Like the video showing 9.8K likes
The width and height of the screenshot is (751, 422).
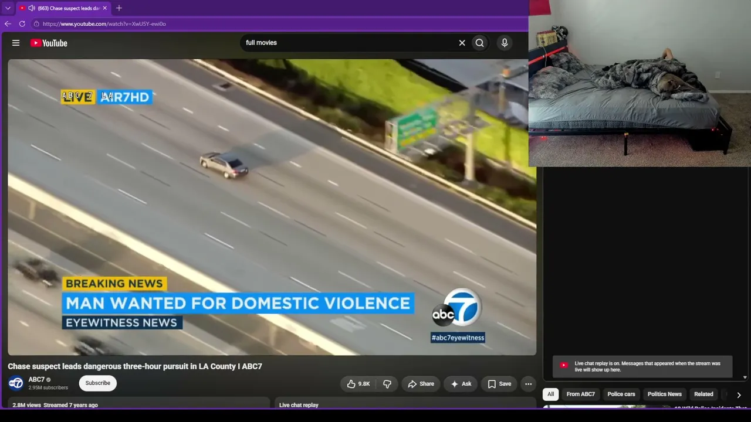coord(358,384)
